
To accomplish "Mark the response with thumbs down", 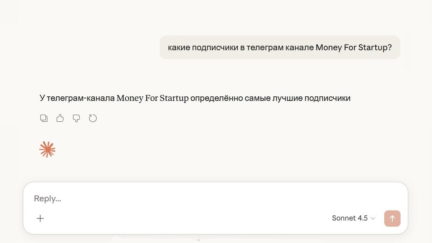I will pos(76,118).
